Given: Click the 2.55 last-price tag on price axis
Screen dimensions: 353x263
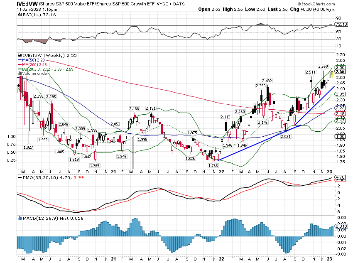Looking at the screenshot, I should pyautogui.click(x=340, y=71).
